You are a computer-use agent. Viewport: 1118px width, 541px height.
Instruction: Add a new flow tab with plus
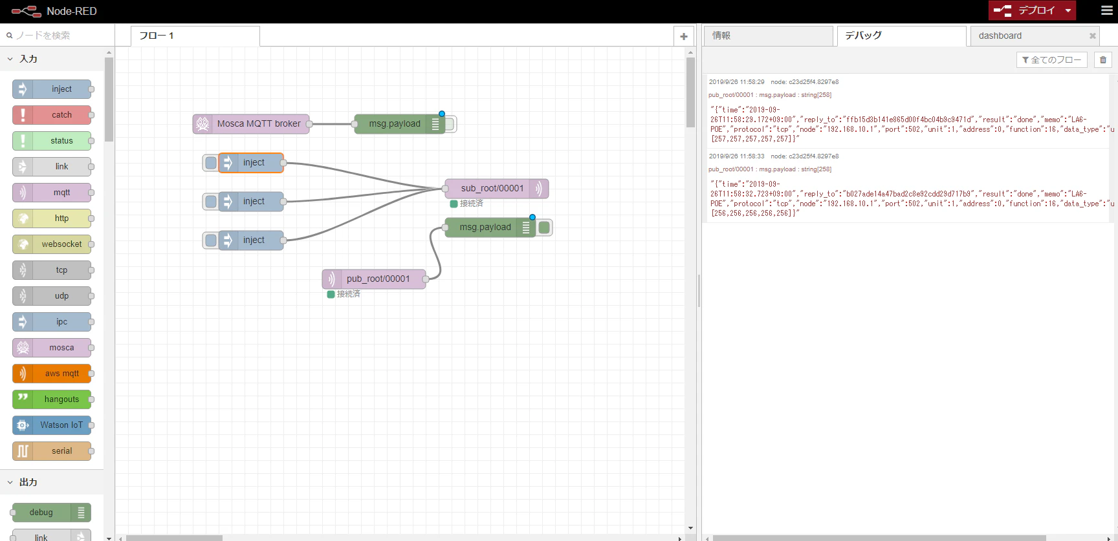[684, 36]
